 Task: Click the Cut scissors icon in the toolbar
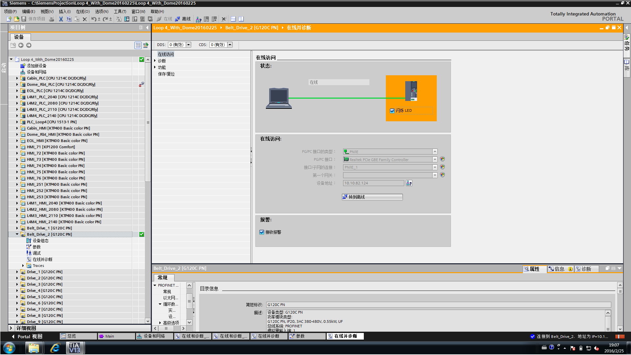(61, 19)
